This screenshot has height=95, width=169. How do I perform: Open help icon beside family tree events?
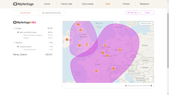[151, 85]
